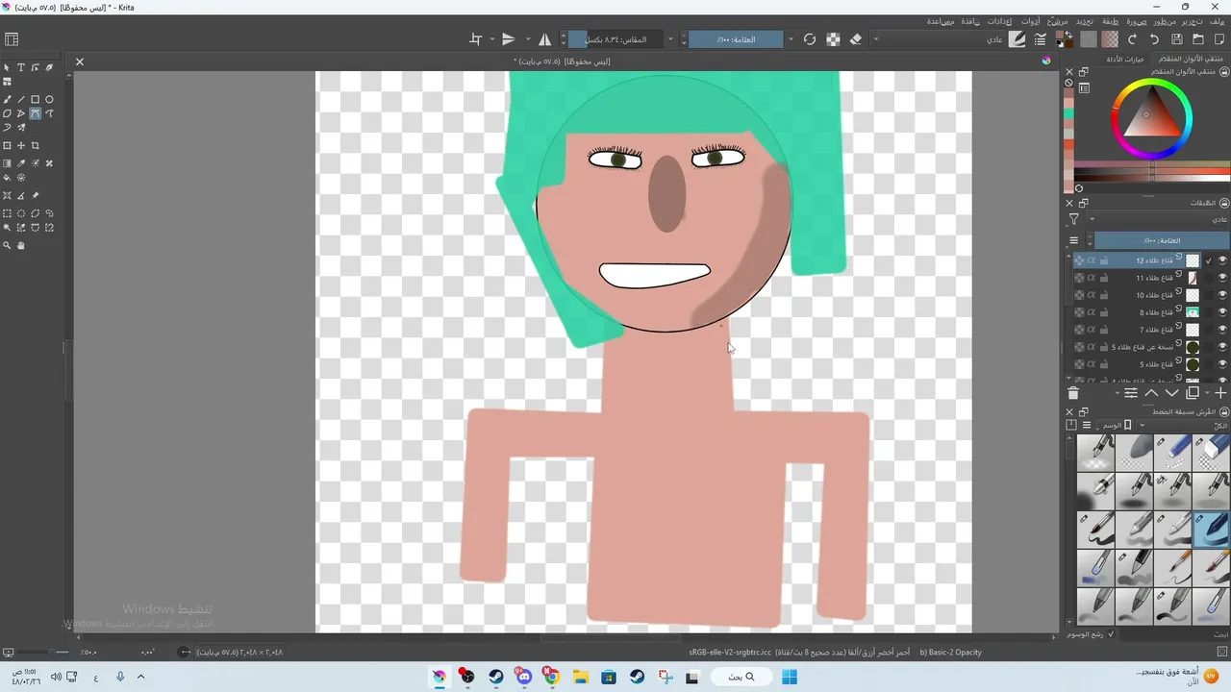Toggle preserve alpha checkerboard button
The width and height of the screenshot is (1231, 692).
pos(833,39)
